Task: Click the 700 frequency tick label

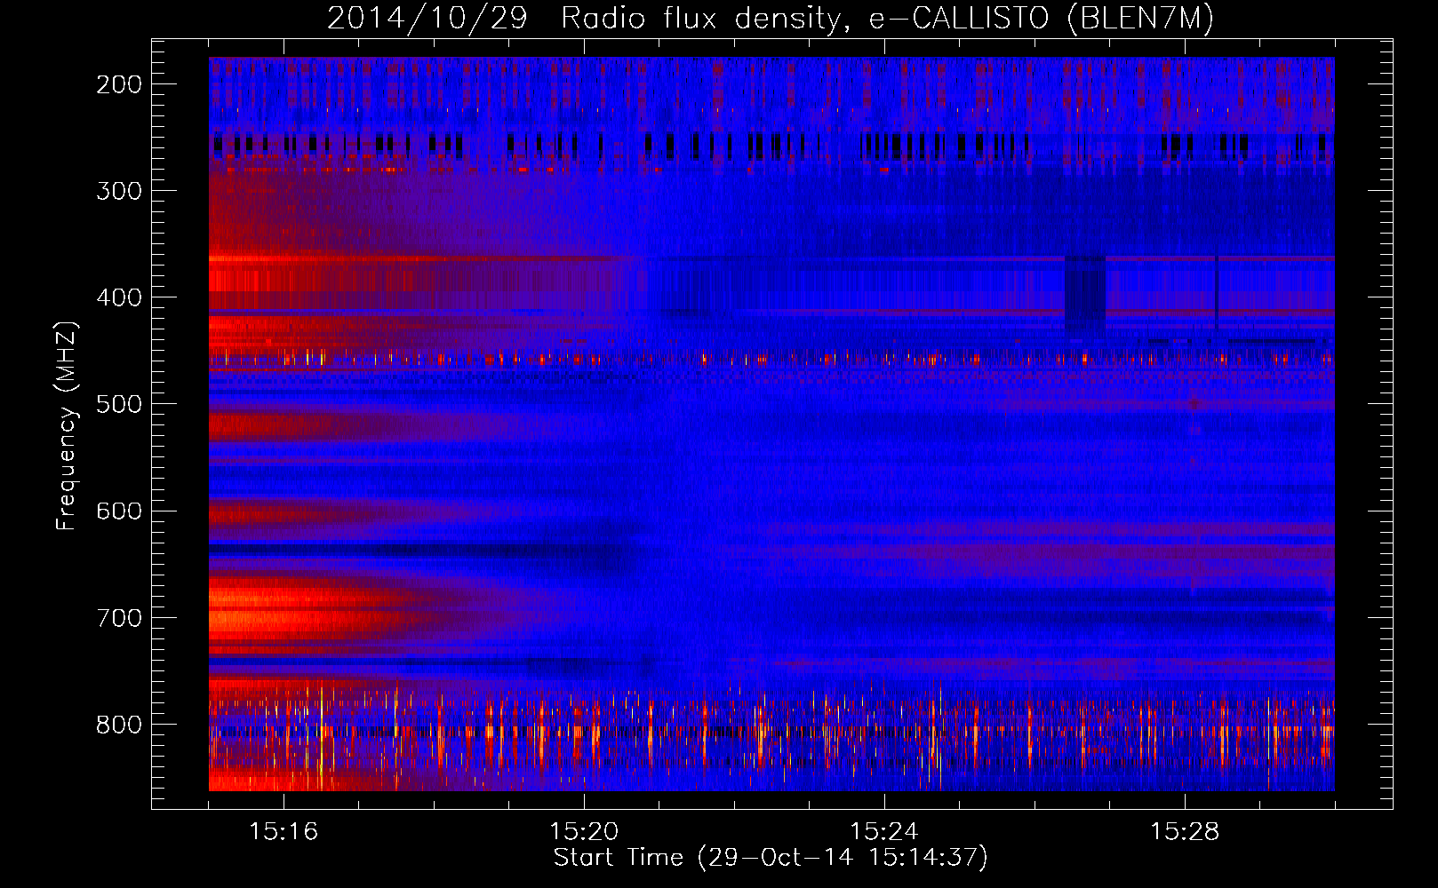Action: coord(119,618)
